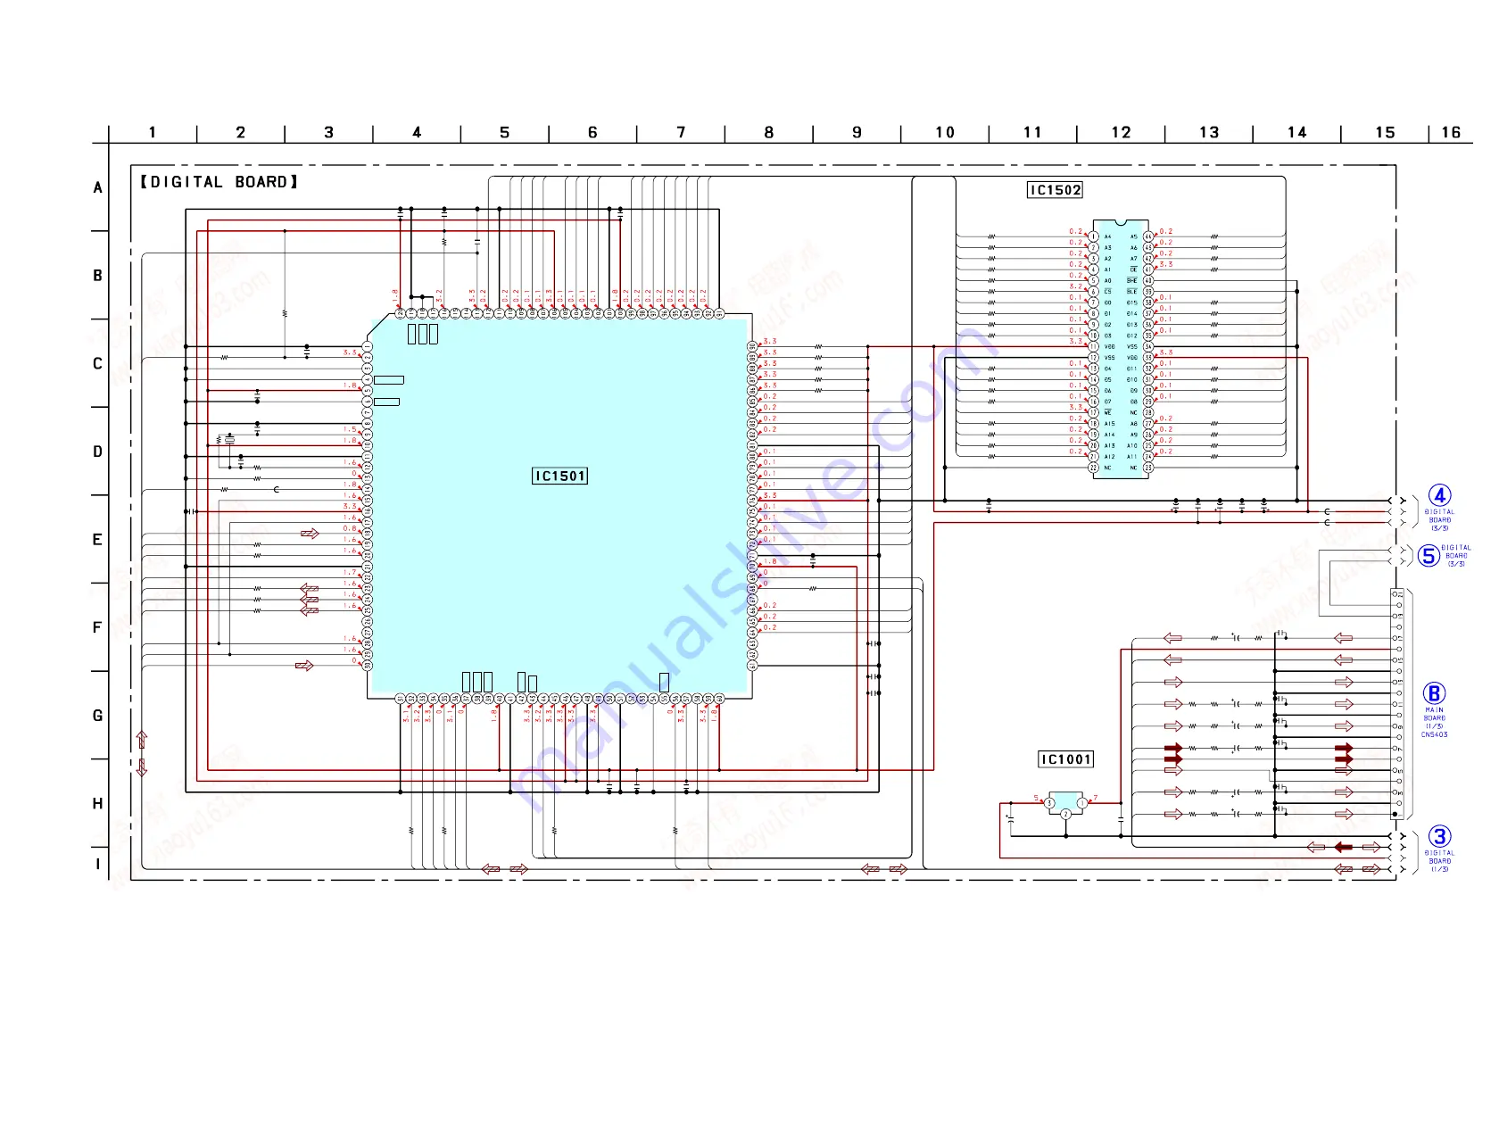The image size is (1499, 1127).
Task: Click the IC1001 regulator label
Action: tap(1065, 759)
